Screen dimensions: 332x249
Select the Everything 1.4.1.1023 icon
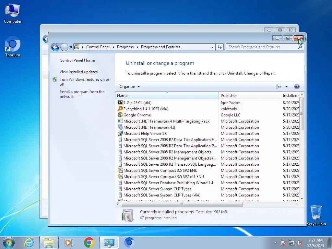[120, 109]
